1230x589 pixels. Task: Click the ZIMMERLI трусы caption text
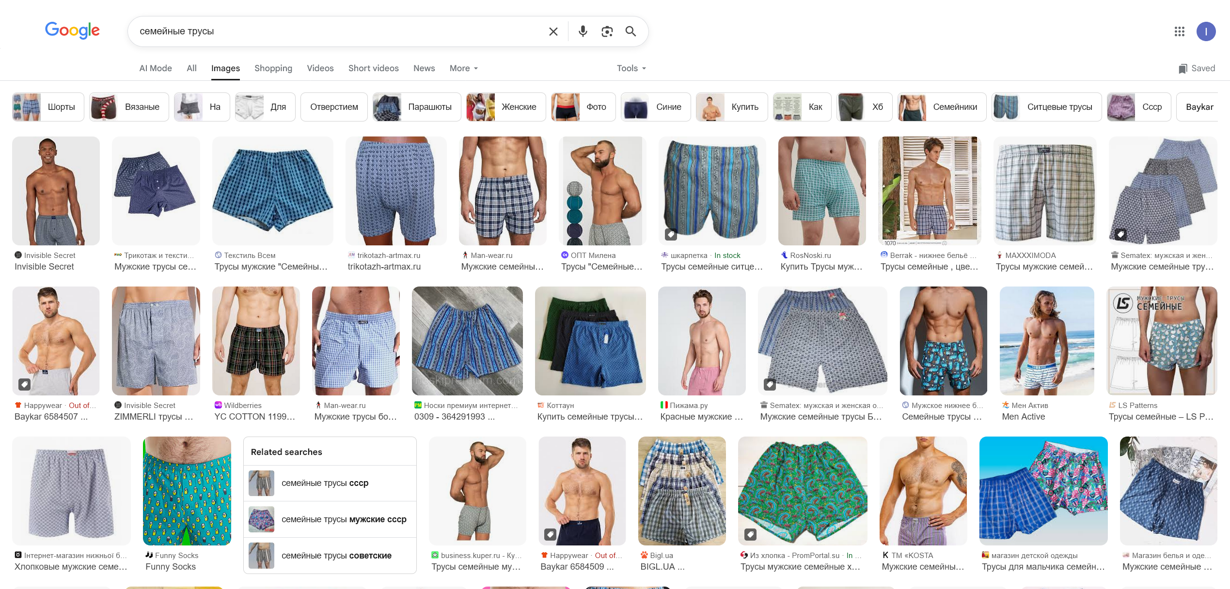(x=154, y=417)
